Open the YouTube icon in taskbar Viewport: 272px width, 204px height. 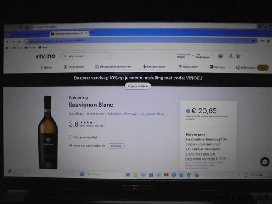click(166, 175)
